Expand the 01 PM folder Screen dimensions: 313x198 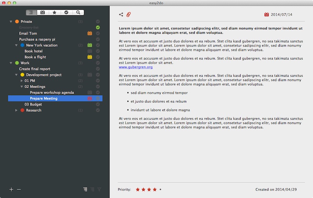[22, 81]
